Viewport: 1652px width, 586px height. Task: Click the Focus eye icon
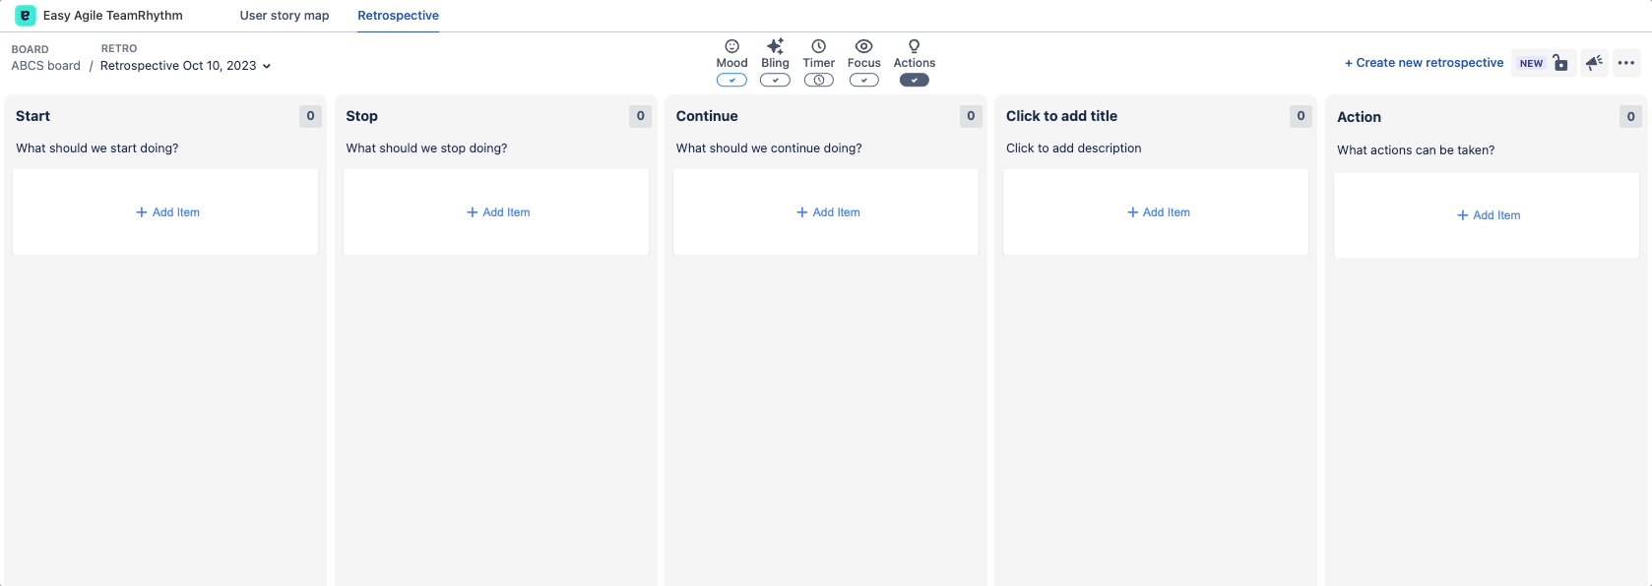[x=863, y=46]
